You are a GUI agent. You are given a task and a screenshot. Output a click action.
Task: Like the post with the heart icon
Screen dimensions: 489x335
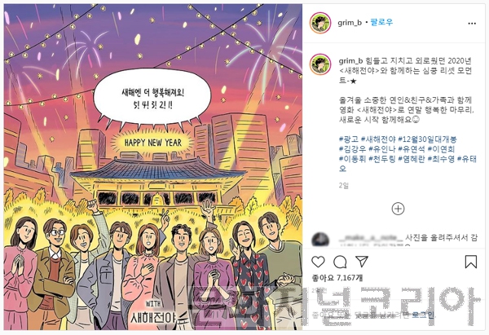pyautogui.click(x=318, y=262)
